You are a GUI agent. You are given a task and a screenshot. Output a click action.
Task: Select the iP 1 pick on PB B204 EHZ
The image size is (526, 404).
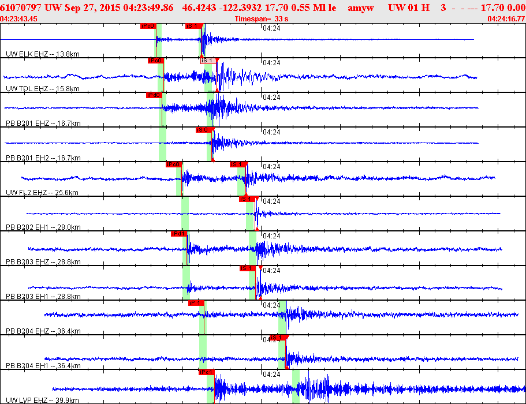pos(196,303)
